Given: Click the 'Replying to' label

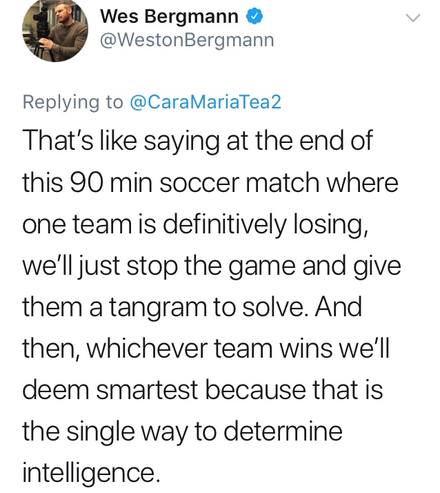Looking at the screenshot, I should pyautogui.click(x=73, y=102).
